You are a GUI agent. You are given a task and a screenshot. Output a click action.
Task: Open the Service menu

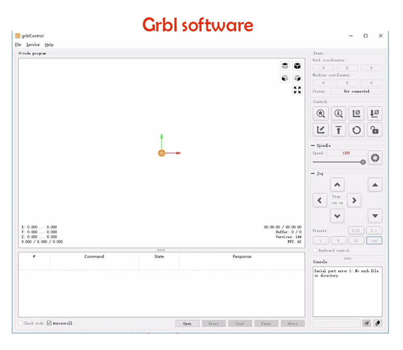click(x=33, y=45)
